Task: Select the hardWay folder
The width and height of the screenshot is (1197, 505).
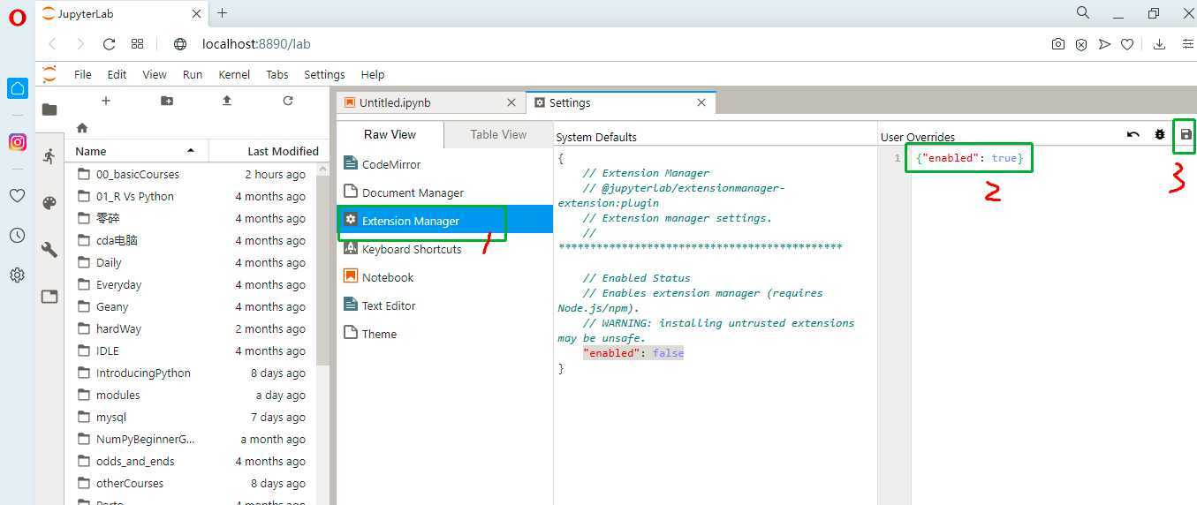Action: (x=192, y=328)
